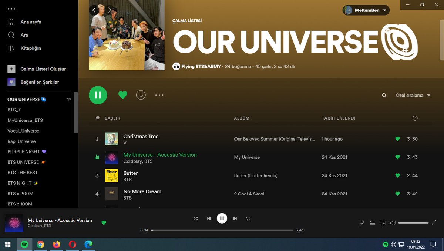Sort by duration clock icon header
Image resolution: width=444 pixels, height=251 pixels.
tap(415, 118)
